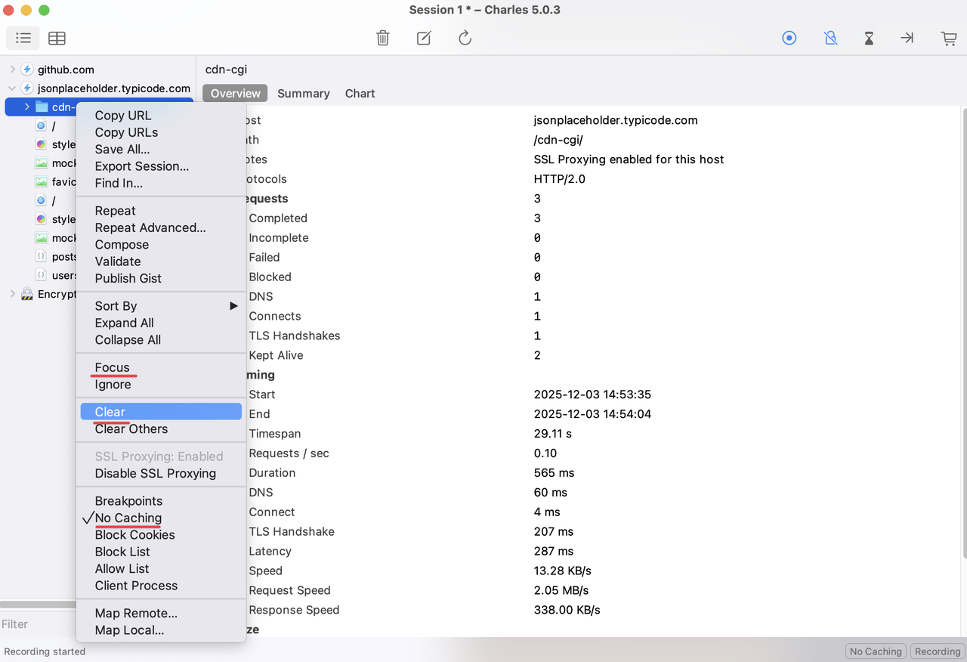Switch to the Summary tab
The height and width of the screenshot is (662, 967).
303,93
